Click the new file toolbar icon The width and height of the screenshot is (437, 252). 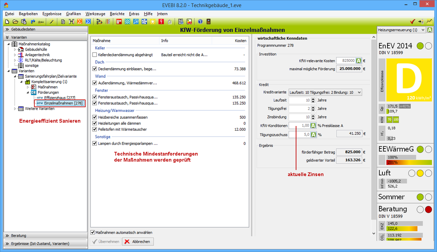(x=7, y=21)
